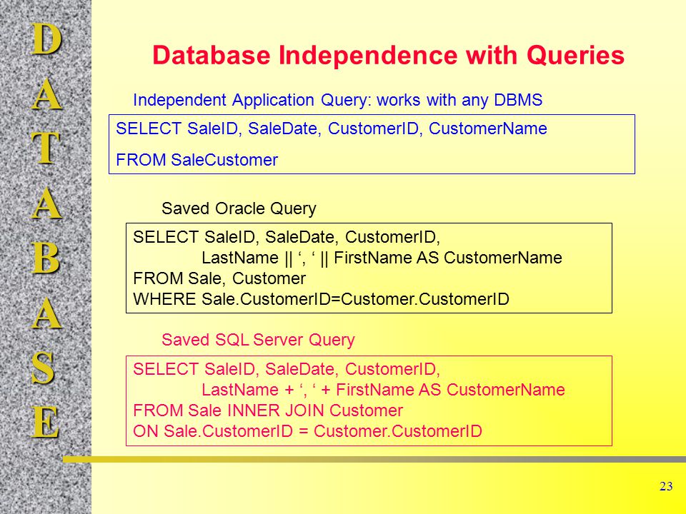686x514 pixels.
Task: Click the line 'LastName + ', ' + FirstName AS CustomerName'
Action: [x=383, y=390]
